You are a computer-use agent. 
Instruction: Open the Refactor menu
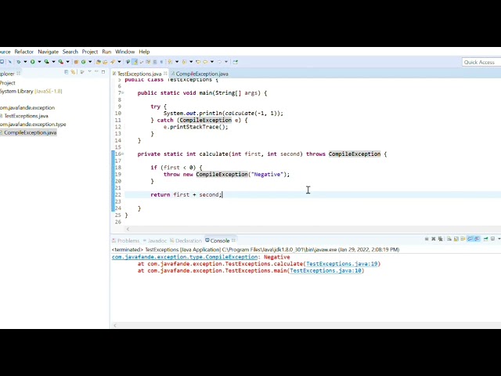(x=24, y=52)
